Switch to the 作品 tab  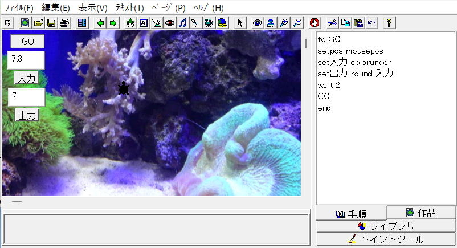421,213
